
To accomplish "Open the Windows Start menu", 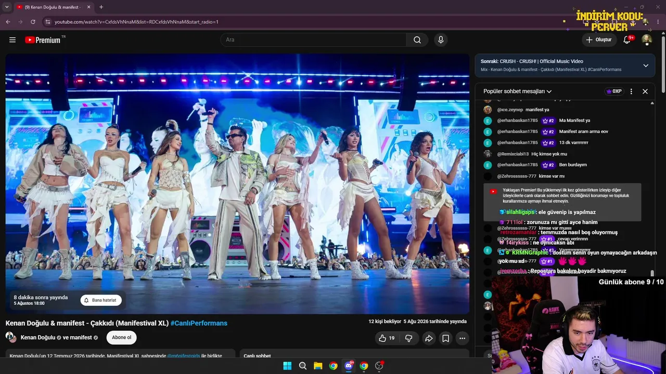I will click(287, 366).
